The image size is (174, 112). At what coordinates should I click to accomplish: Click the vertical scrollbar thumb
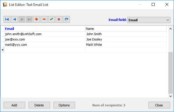170,73
